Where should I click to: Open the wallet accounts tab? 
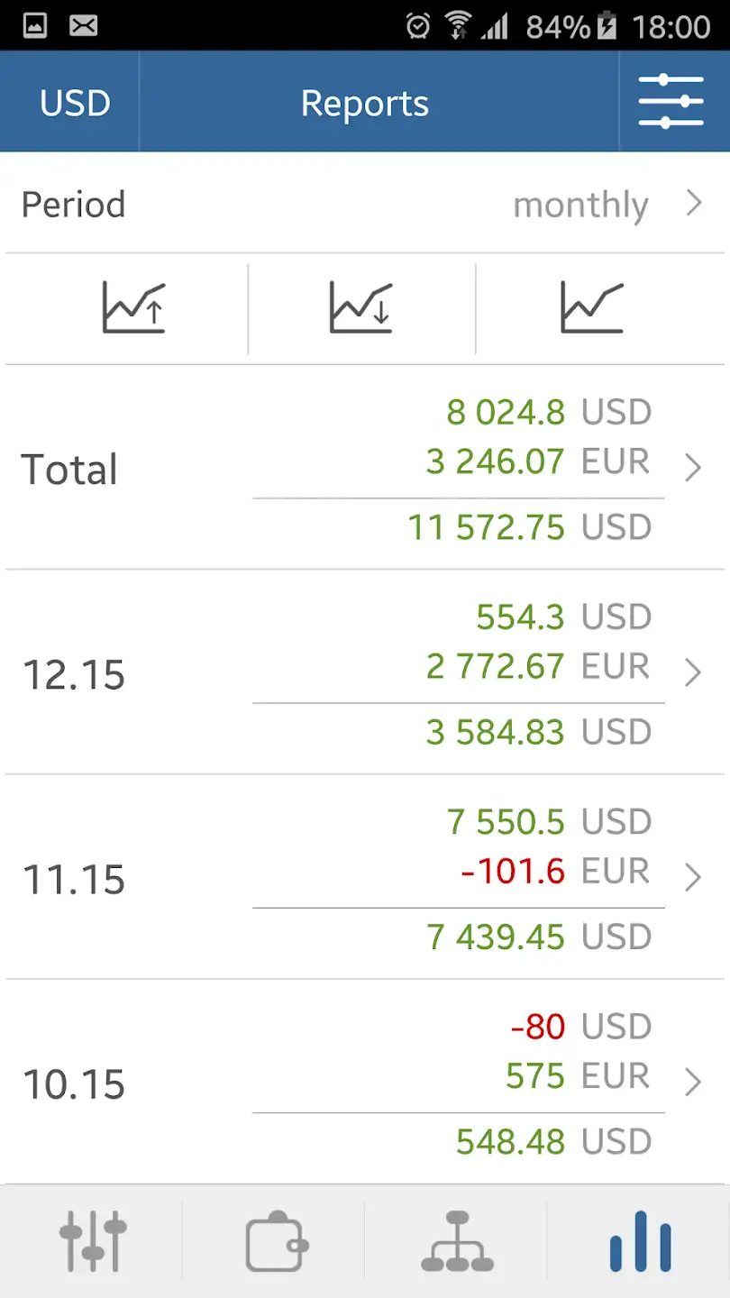[277, 1241]
